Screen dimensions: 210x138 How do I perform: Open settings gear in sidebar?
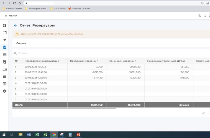click(4, 91)
